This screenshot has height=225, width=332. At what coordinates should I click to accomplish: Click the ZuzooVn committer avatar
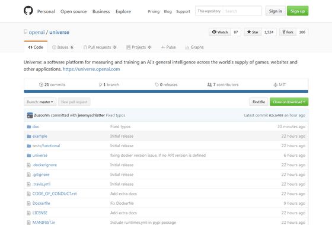pos(30,115)
